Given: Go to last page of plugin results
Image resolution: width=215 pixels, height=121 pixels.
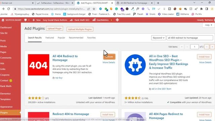Looking at the screenshot, I should coord(212,47).
